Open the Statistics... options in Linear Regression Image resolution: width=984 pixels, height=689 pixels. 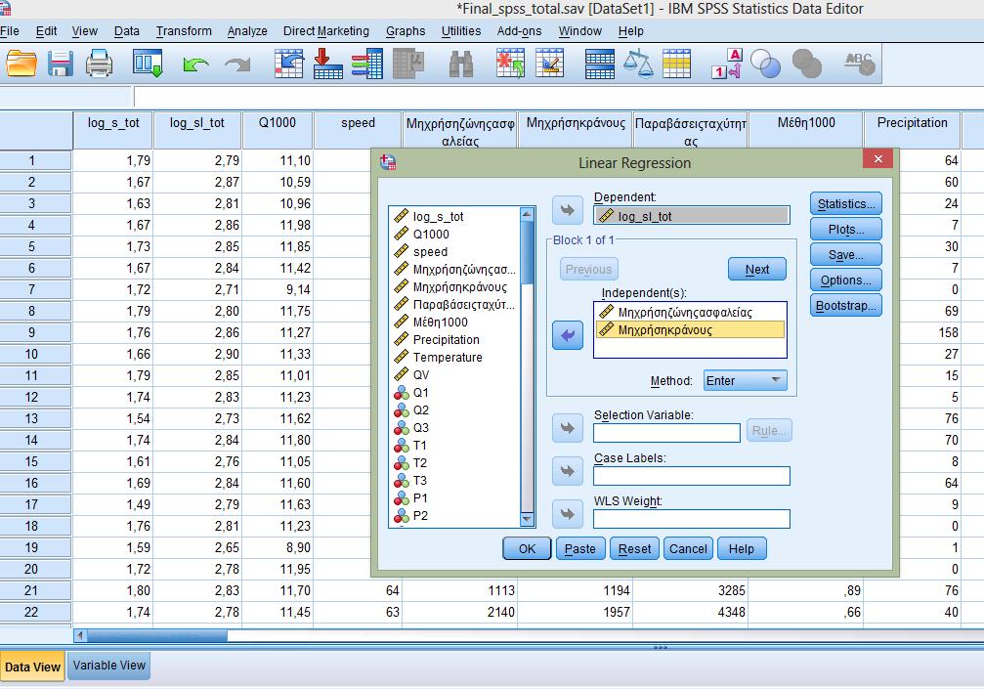(x=846, y=204)
